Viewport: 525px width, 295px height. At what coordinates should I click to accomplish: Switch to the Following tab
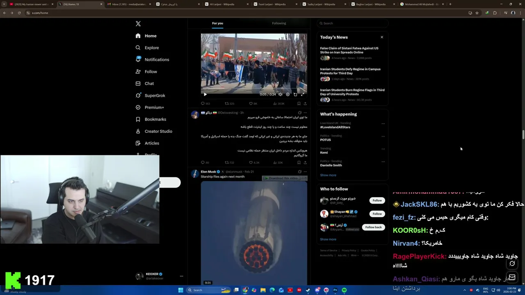pos(279,23)
